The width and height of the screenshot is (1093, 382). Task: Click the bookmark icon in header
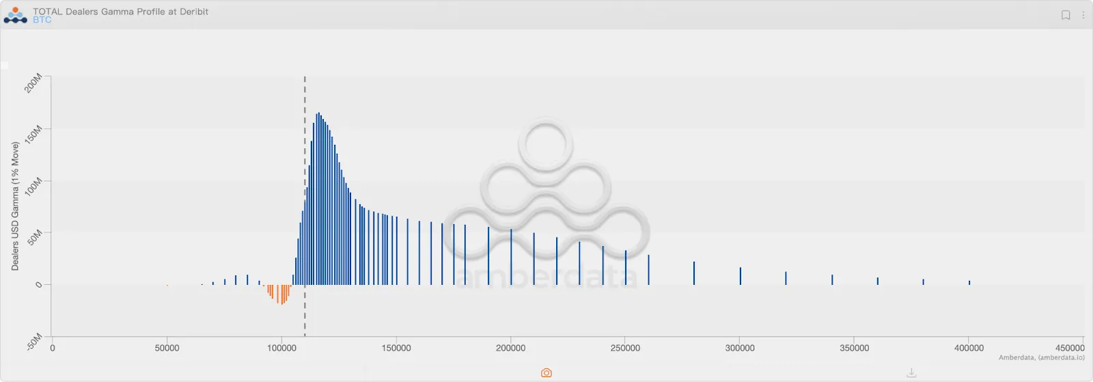1065,15
